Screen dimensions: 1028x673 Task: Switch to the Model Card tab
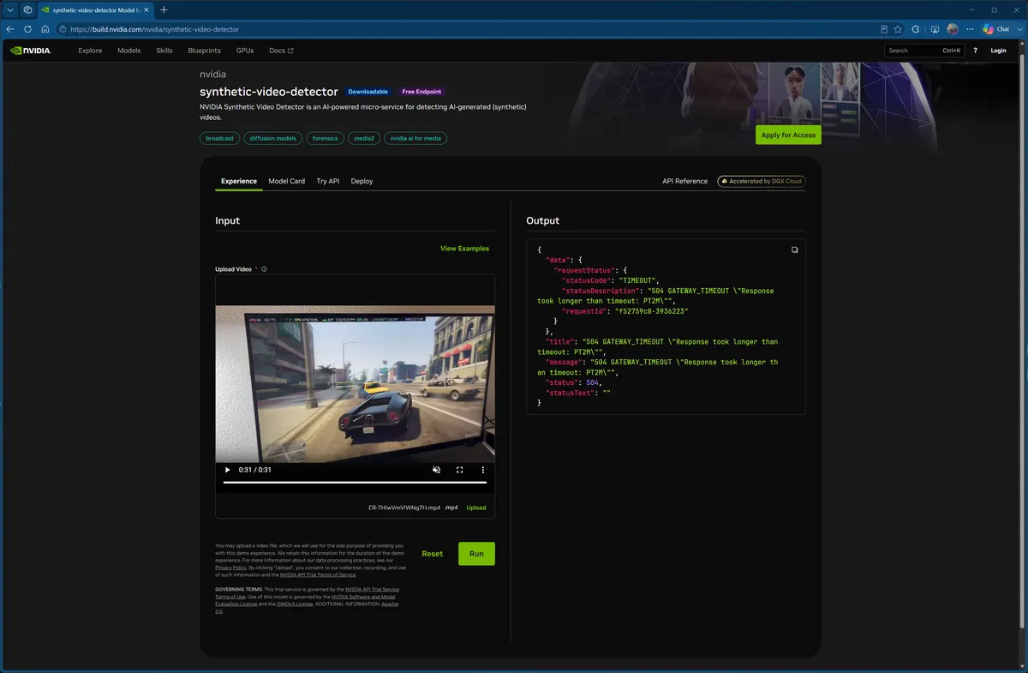[x=286, y=181]
